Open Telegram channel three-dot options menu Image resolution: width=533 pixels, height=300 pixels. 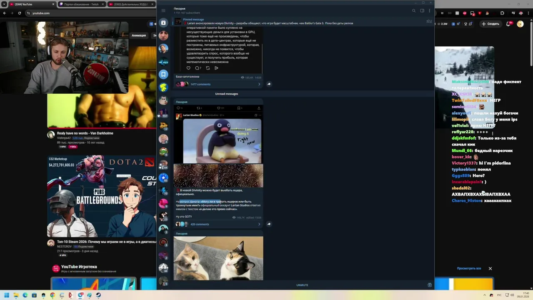pos(429,10)
